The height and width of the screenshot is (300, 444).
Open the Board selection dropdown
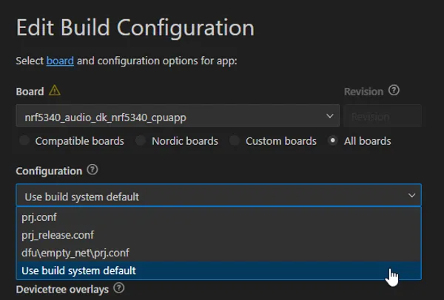tap(178, 116)
